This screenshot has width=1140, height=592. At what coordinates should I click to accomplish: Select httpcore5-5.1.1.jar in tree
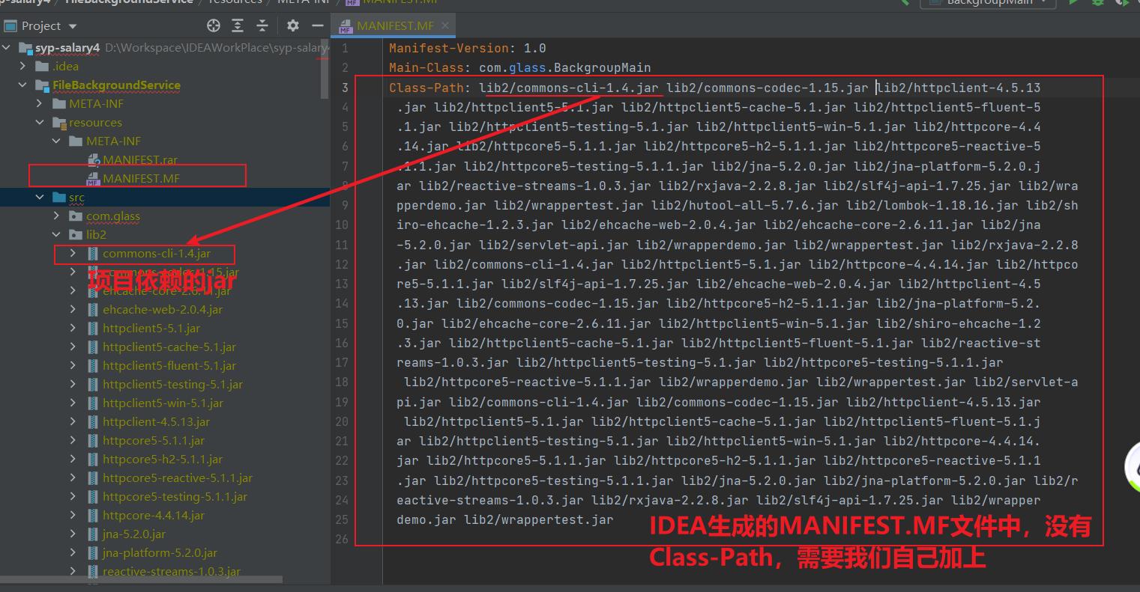[x=154, y=441]
